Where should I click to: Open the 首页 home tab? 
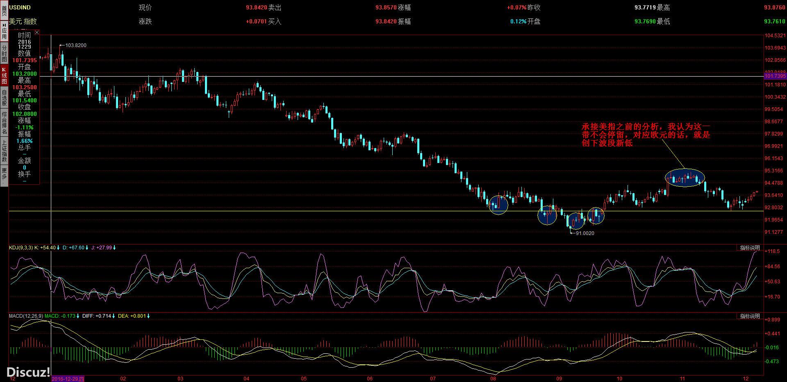4,10
